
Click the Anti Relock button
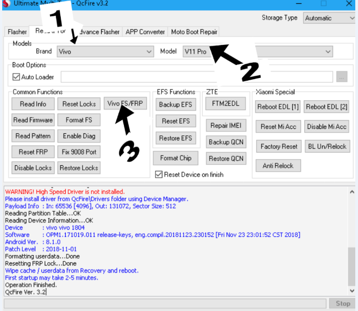pyautogui.click(x=278, y=165)
